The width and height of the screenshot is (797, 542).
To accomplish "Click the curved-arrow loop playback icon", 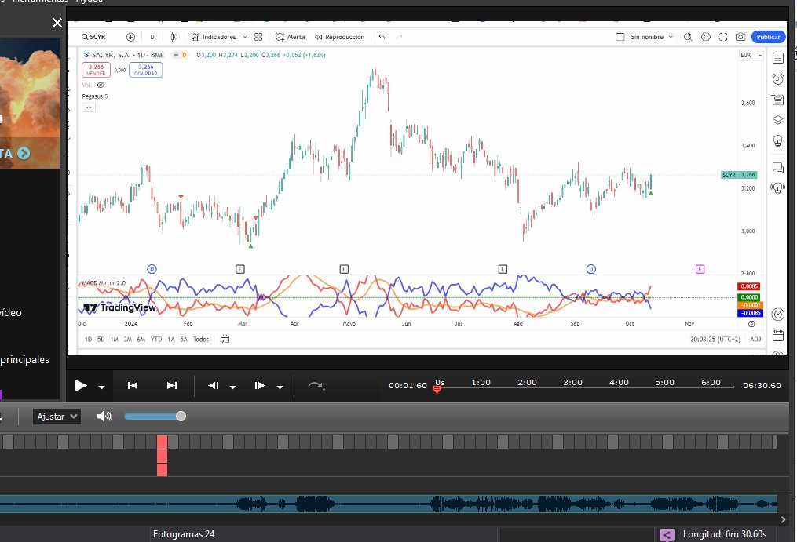I will (316, 386).
